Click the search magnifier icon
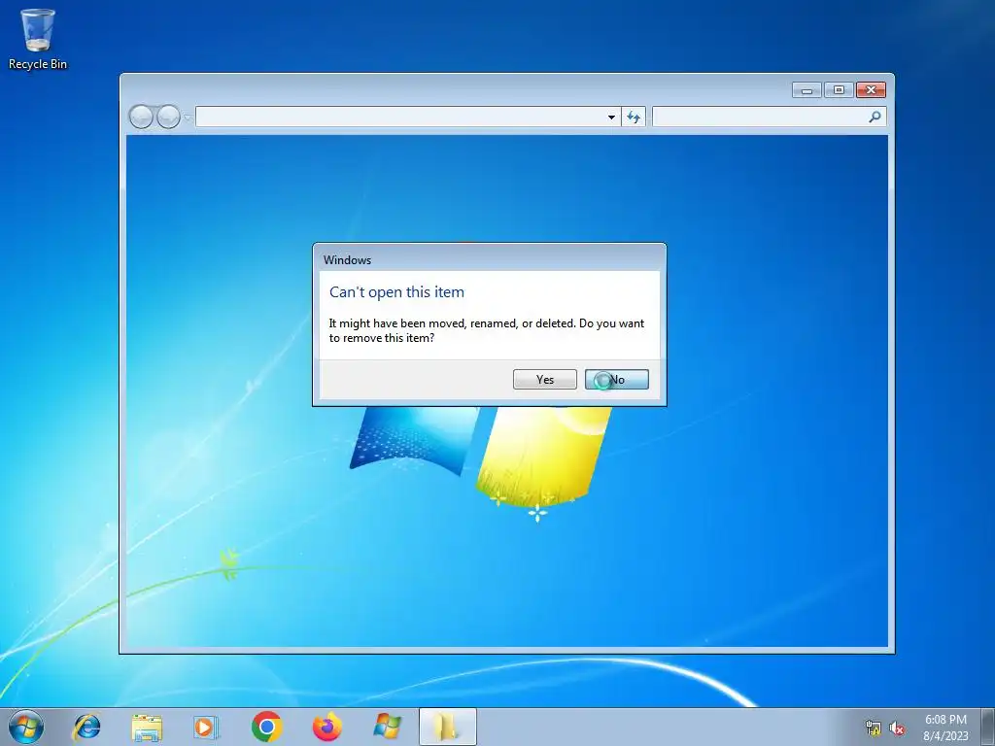The width and height of the screenshot is (995, 746). click(875, 117)
